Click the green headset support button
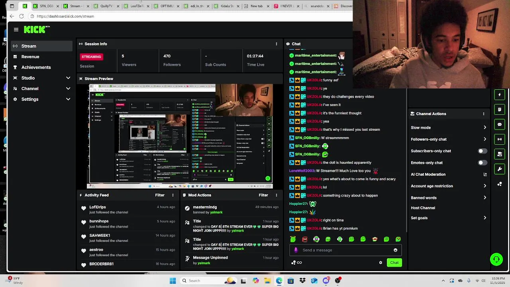Screen dimensions: 510x287 coord(496,259)
